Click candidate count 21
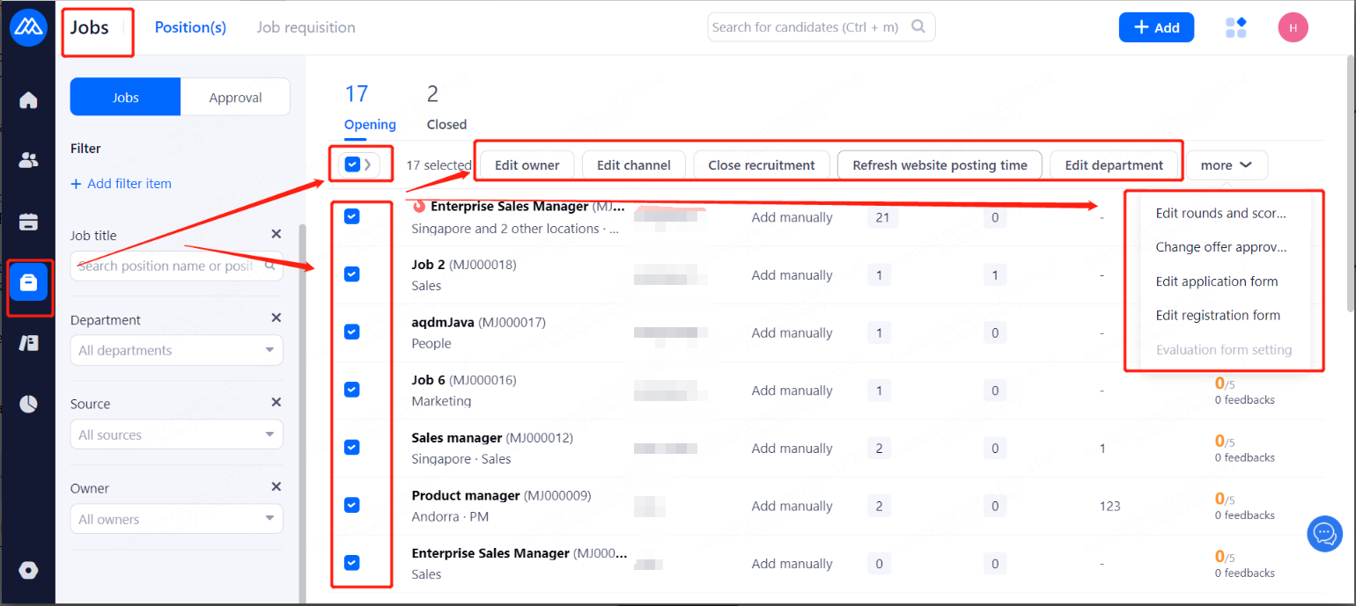 [x=882, y=217]
